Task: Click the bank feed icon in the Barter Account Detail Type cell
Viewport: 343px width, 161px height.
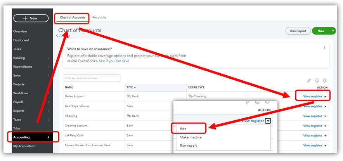Action: 191,96
